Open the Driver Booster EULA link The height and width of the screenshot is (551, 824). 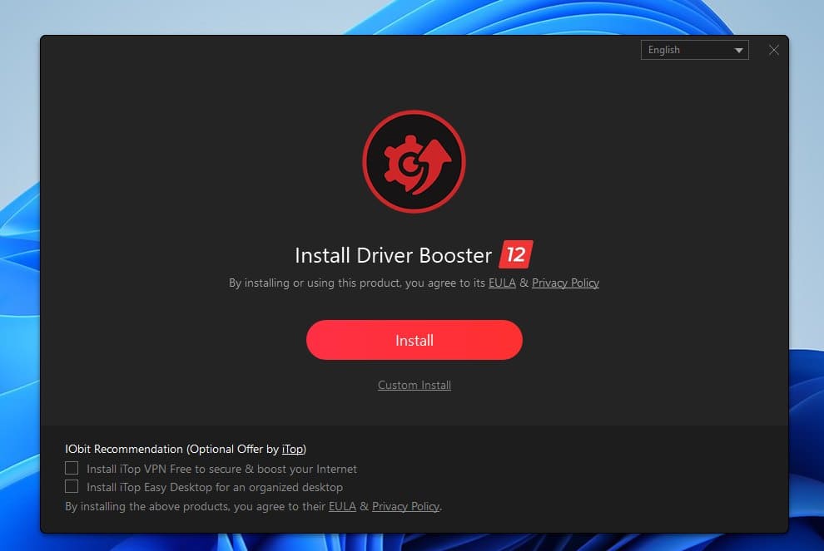pos(502,283)
